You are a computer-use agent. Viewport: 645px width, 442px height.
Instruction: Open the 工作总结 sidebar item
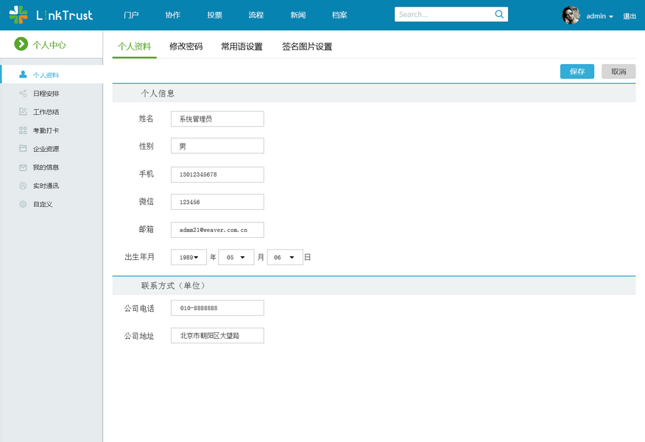click(52, 112)
